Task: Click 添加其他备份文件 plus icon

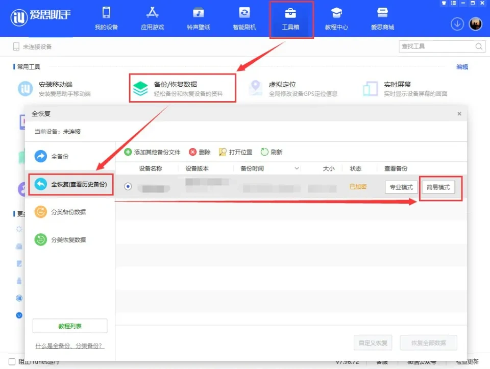Action: click(128, 152)
